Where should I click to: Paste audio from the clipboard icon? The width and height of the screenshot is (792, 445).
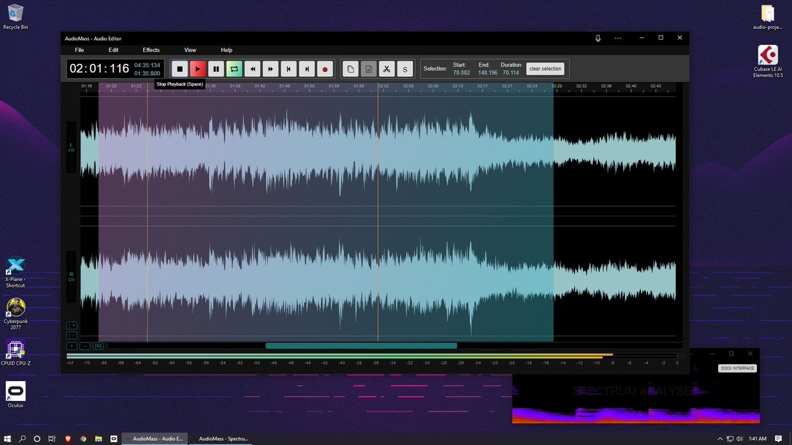368,69
